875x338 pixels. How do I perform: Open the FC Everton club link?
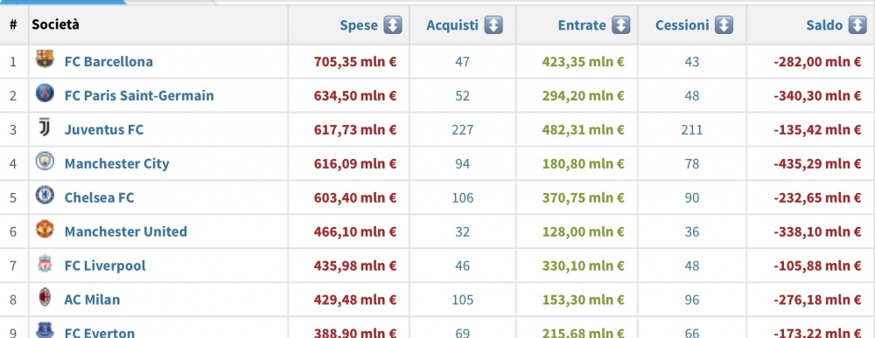tap(100, 333)
